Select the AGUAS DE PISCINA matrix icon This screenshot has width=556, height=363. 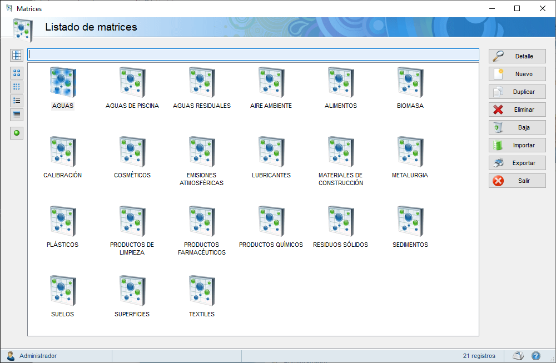point(132,82)
